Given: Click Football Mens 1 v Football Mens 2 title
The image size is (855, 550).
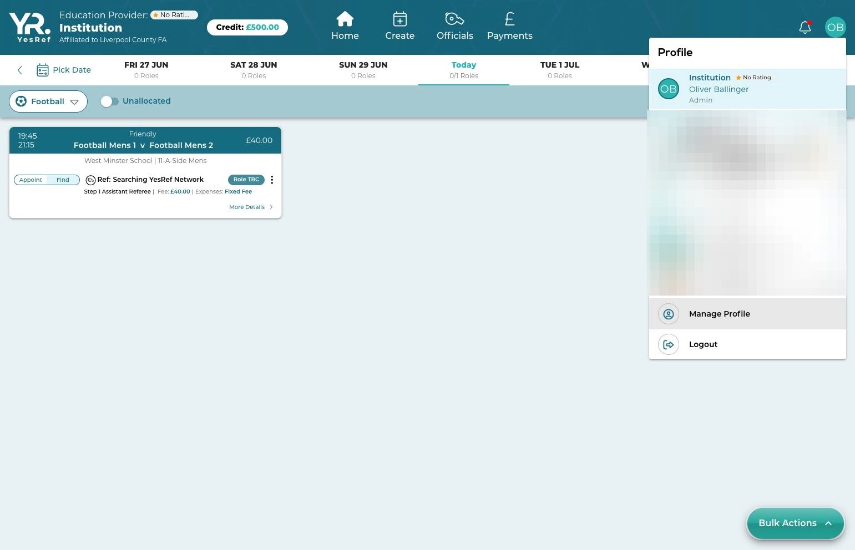Looking at the screenshot, I should point(143,145).
